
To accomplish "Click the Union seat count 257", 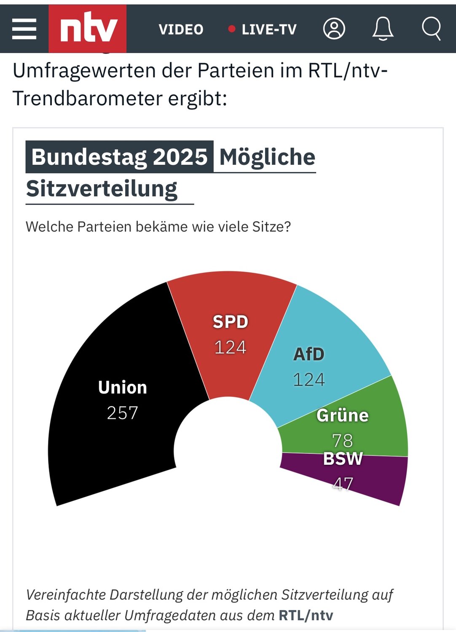I will click(122, 413).
